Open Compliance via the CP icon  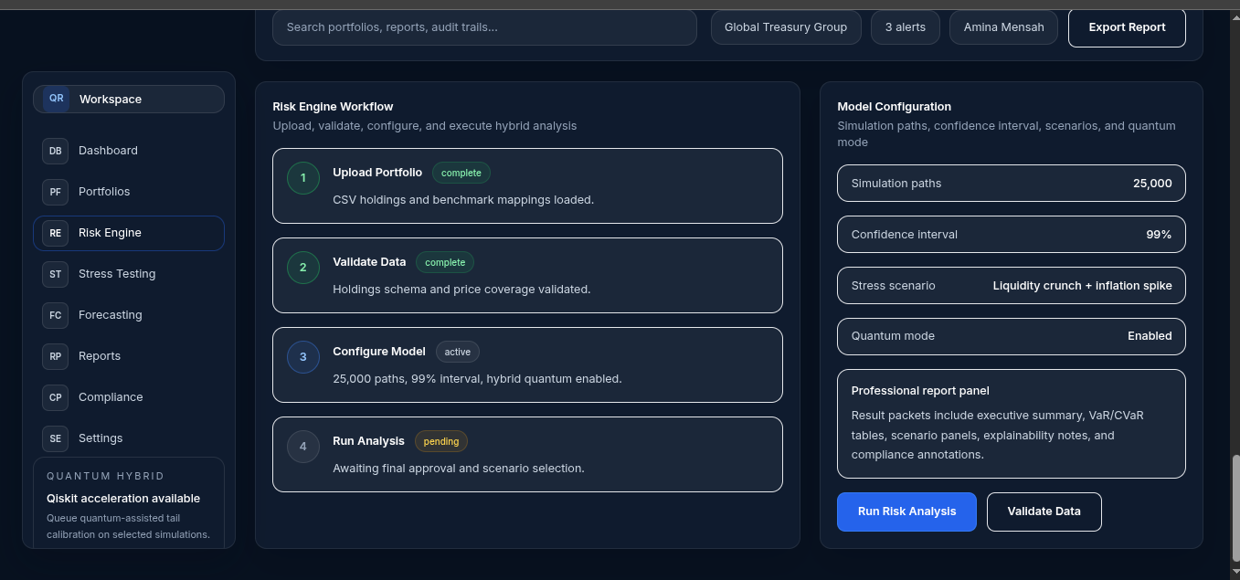pyautogui.click(x=56, y=397)
